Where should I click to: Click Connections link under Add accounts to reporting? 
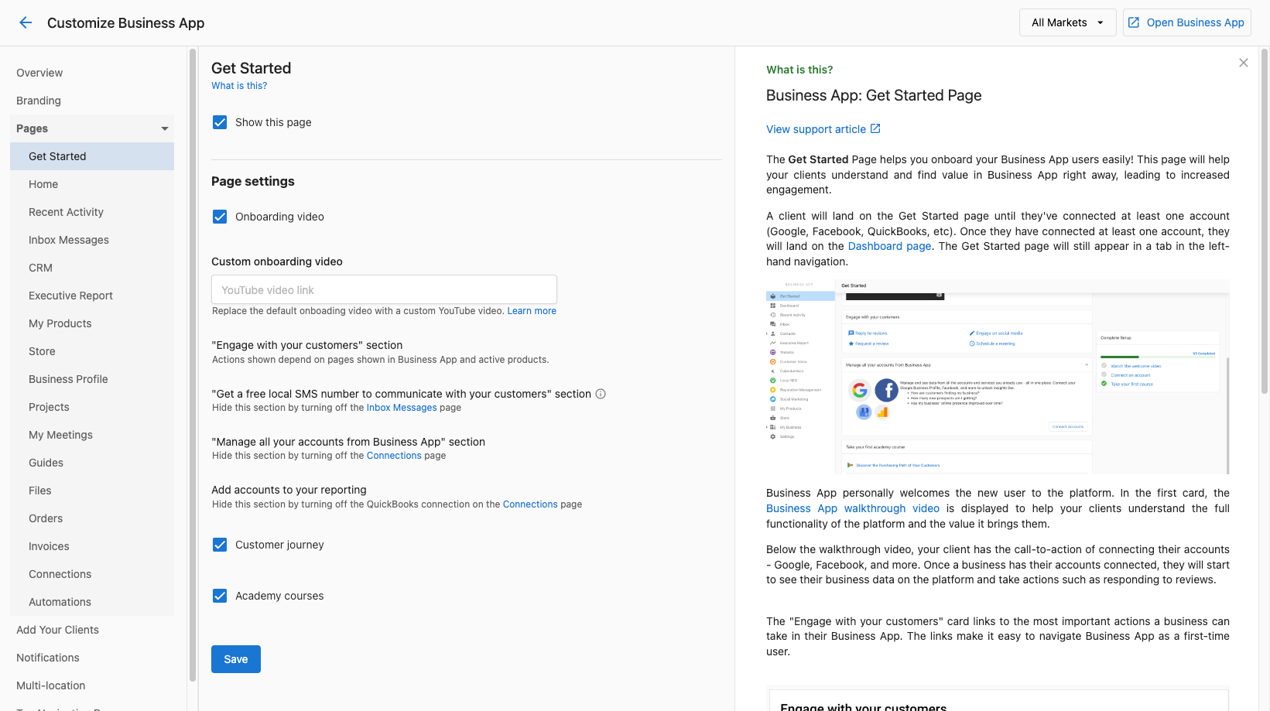pyautogui.click(x=530, y=504)
